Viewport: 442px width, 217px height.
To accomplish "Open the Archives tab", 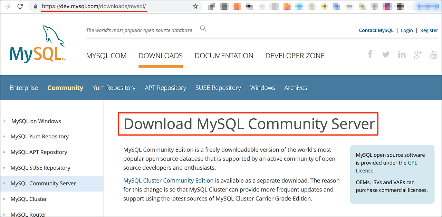I will tap(296, 88).
